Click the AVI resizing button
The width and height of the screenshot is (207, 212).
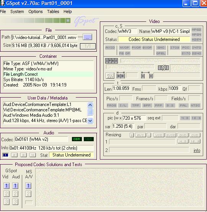pos(140,135)
